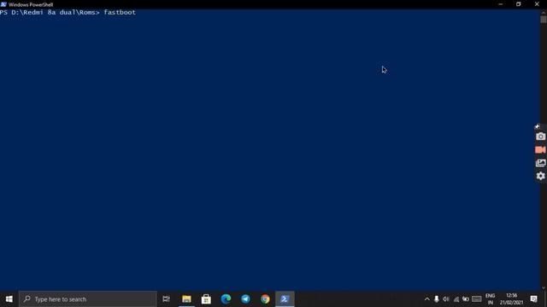Click the battery tray icon

466,299
